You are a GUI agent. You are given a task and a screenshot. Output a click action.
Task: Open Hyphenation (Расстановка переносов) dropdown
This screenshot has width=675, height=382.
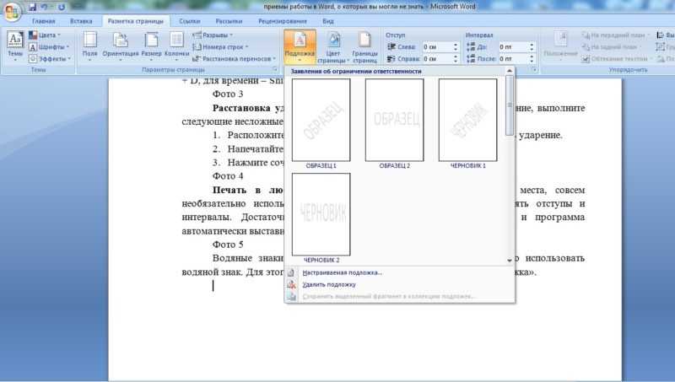click(x=235, y=58)
